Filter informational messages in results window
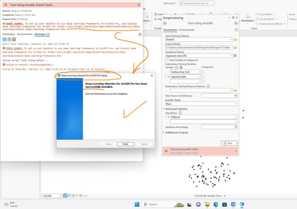The image size is (297, 209). tap(4, 40)
